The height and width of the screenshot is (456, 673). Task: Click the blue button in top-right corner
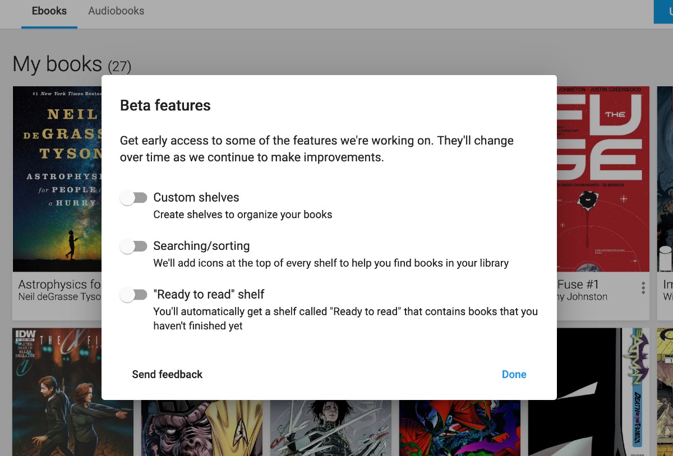click(663, 11)
